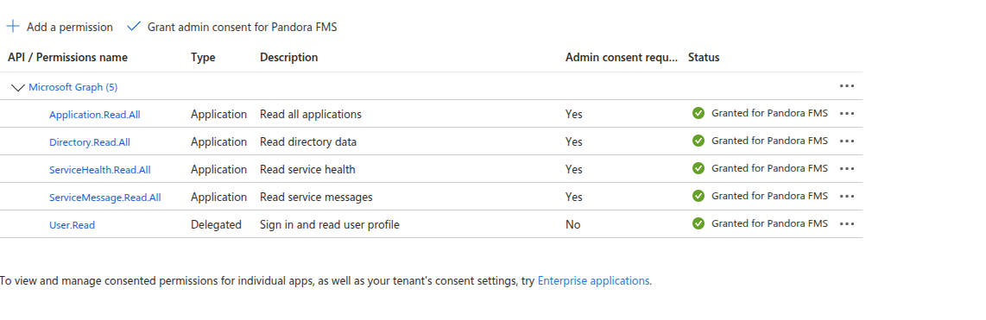Select the 'Read all applications' description
Viewport: 986px width, 320px height.
(311, 115)
